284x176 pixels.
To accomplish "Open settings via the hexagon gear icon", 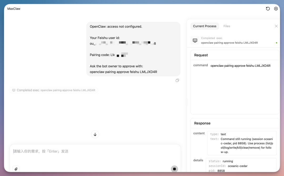I will (276, 9).
